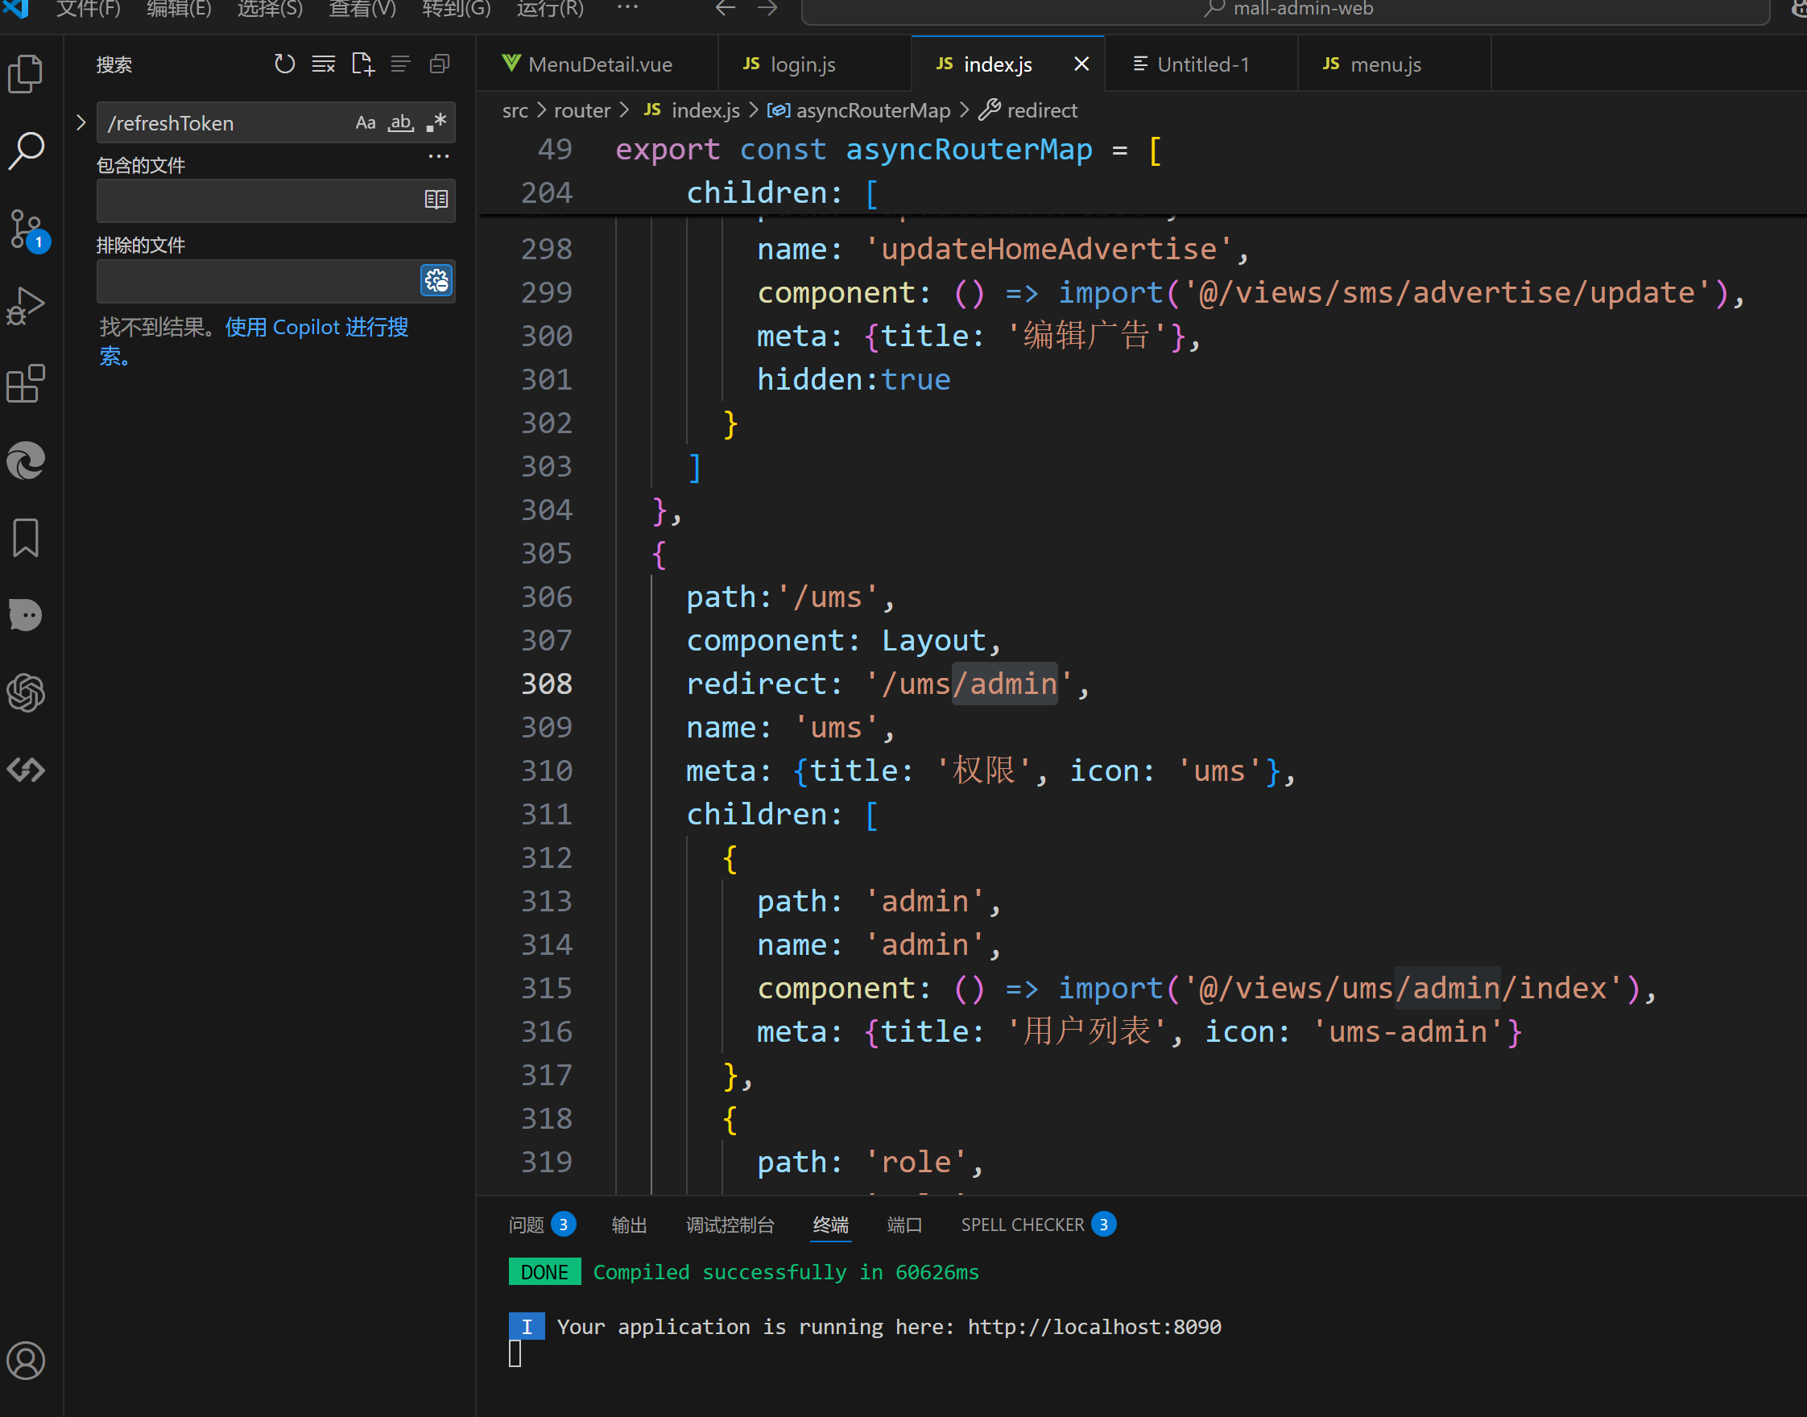
Task: Open the 运行(R) menu
Action: tap(550, 9)
